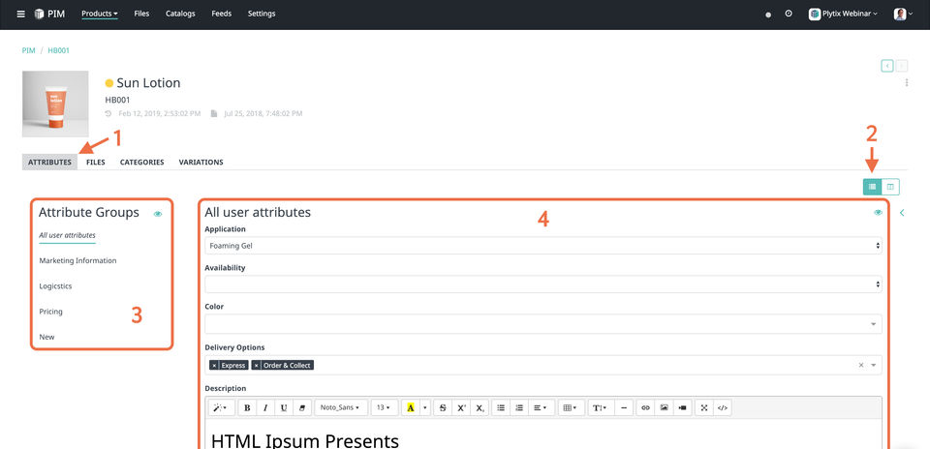Switch to the Files tab
Screen dimensions: 930x449
tap(96, 162)
